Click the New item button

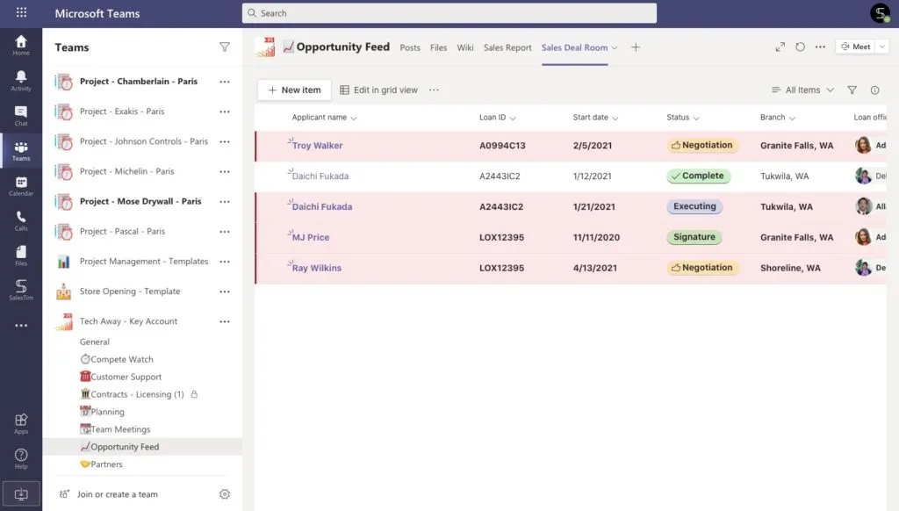pyautogui.click(x=295, y=90)
